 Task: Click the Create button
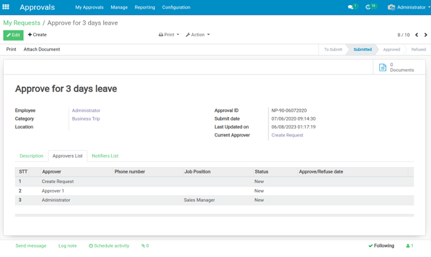point(37,34)
